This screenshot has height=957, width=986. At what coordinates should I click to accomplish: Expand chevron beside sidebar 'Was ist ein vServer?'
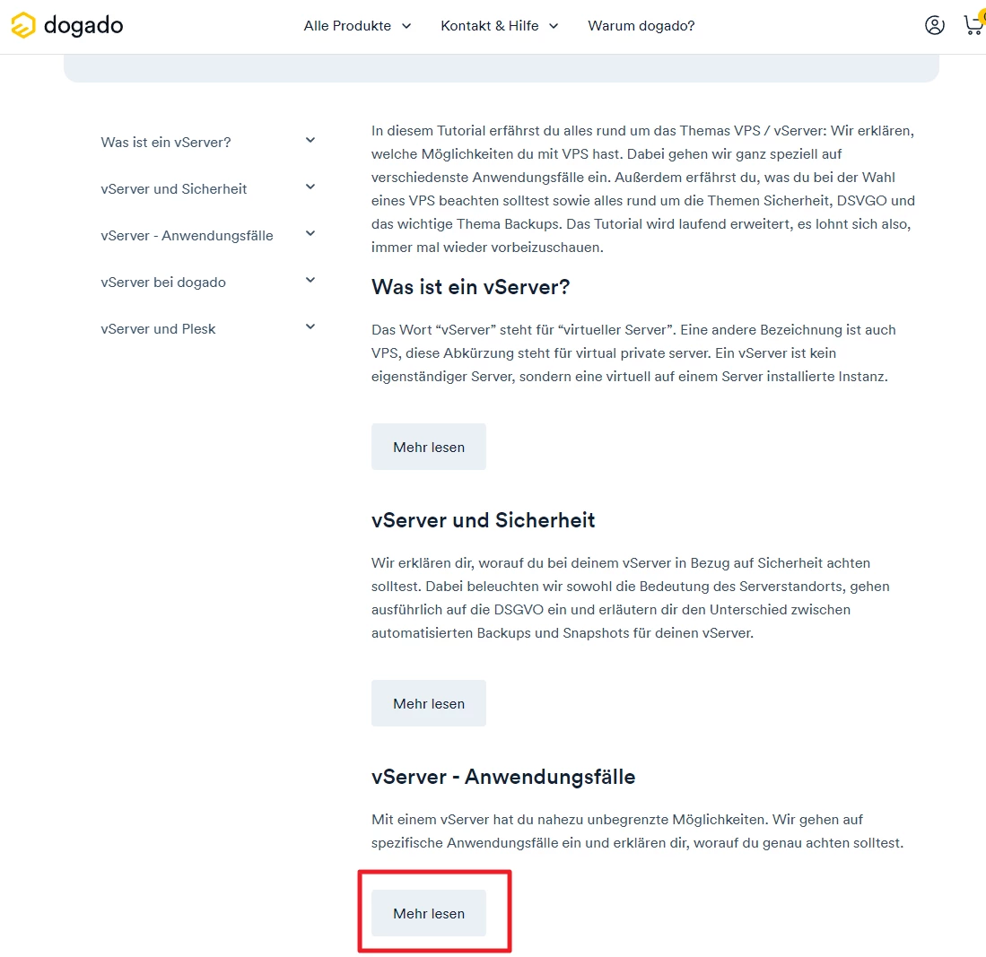310,140
